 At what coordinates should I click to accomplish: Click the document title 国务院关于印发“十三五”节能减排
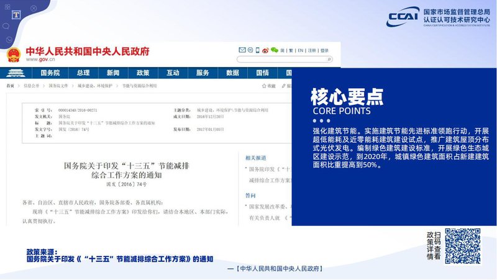click(127, 166)
